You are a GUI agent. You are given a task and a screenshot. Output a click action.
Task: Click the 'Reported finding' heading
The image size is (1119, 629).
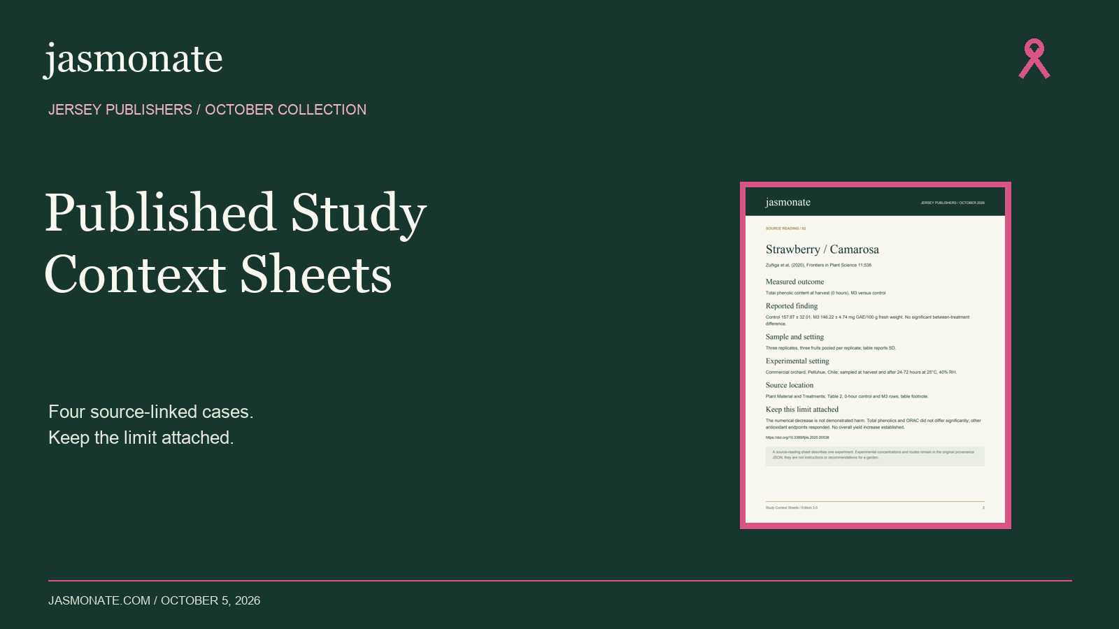click(792, 306)
